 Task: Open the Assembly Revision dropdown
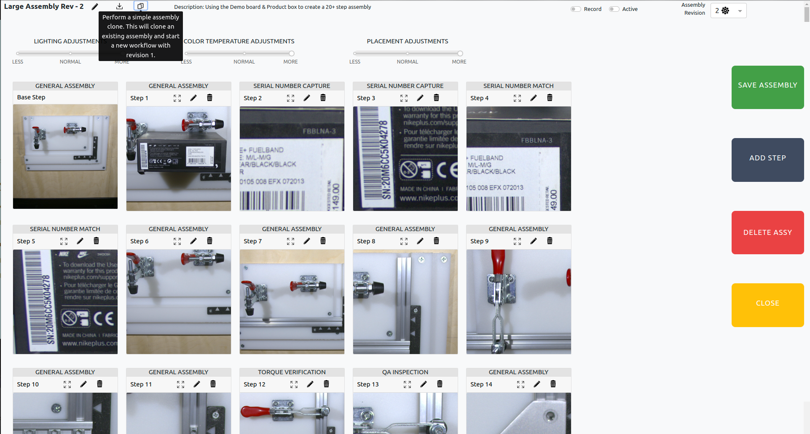tap(740, 11)
